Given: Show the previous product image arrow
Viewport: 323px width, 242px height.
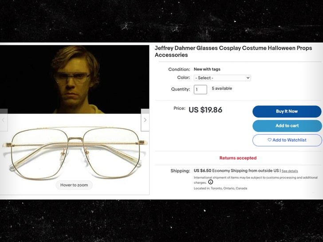Looking at the screenshot, I should (4, 120).
